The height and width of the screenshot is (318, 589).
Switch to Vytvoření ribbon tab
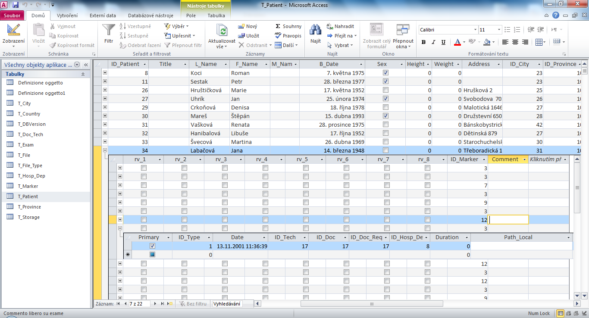(x=67, y=16)
